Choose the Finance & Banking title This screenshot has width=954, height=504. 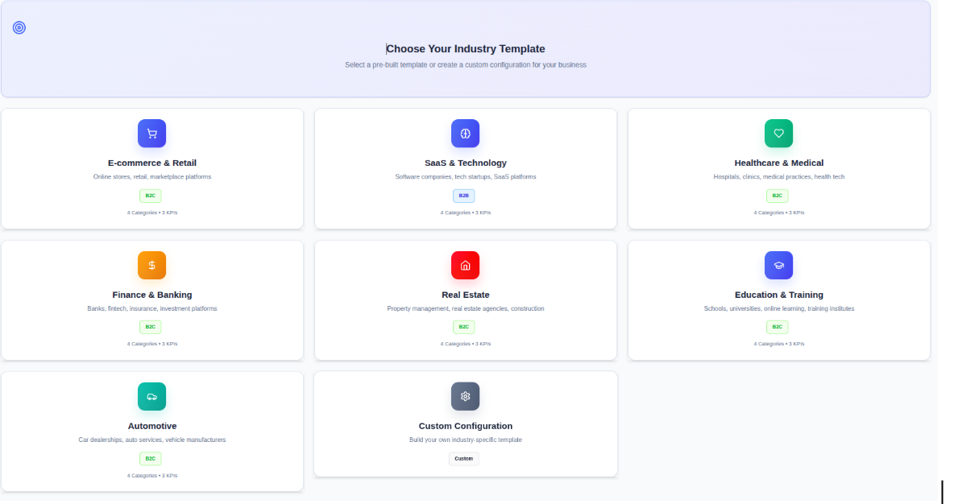[x=152, y=295]
